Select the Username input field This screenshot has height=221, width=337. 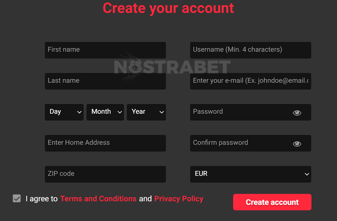point(250,50)
